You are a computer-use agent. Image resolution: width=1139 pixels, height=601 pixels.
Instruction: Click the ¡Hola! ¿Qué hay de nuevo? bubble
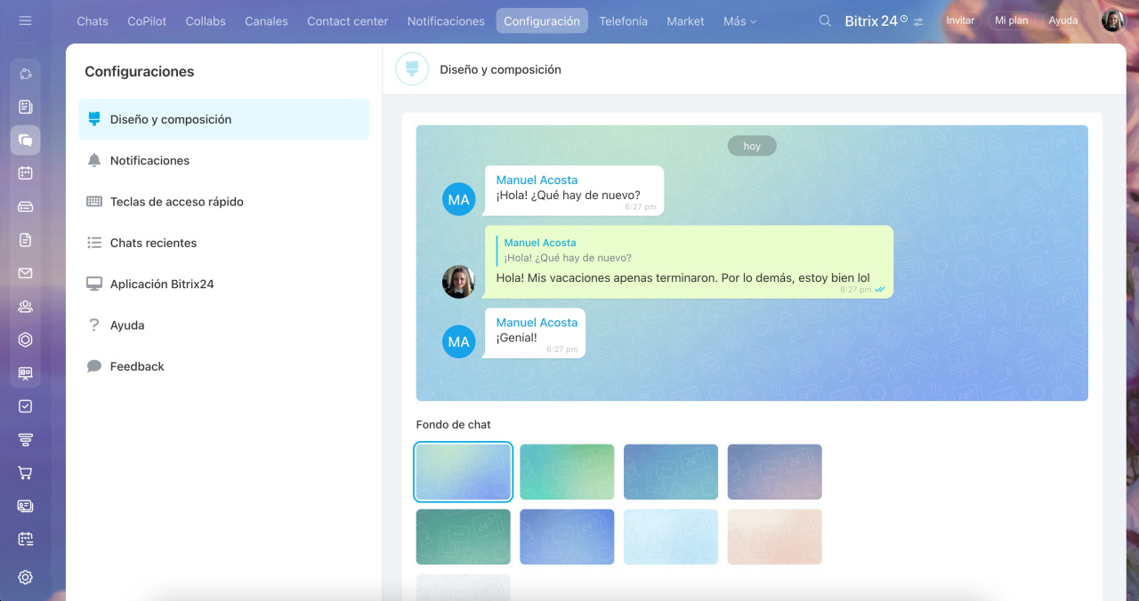tap(573, 190)
